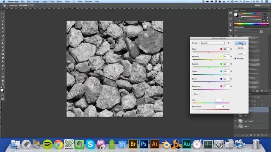Select the Elliptical Marquee tool
The width and height of the screenshot is (271, 152).
[3, 17]
